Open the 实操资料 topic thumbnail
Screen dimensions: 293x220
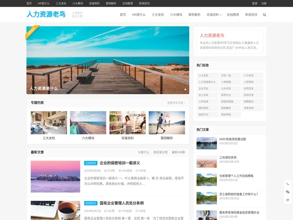(x=127, y=123)
